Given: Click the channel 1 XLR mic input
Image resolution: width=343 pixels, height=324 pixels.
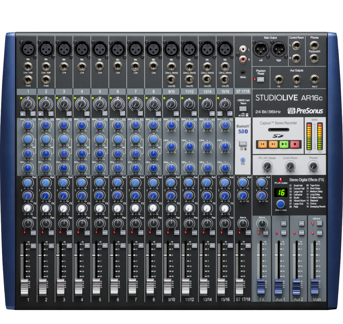Looking at the screenshot, I should point(28,49).
